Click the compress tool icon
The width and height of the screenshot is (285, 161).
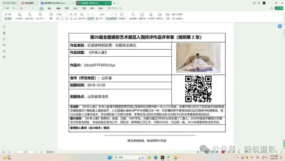click(167, 15)
